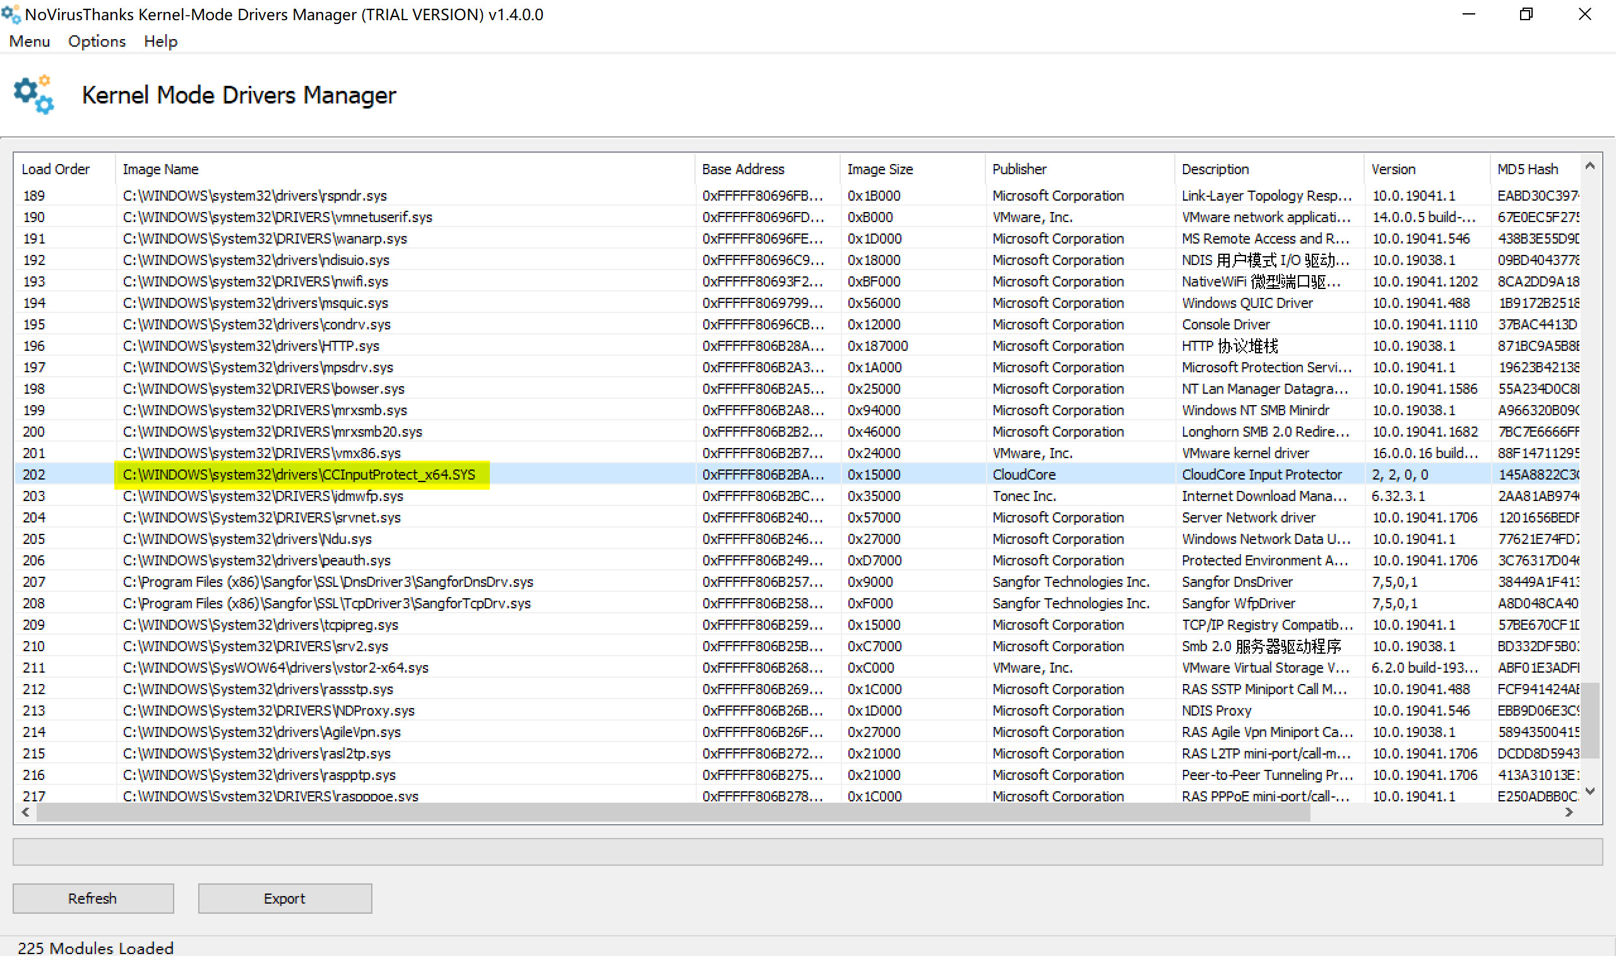
Task: Select the srvnet.sys driver entry
Action: coord(797,517)
